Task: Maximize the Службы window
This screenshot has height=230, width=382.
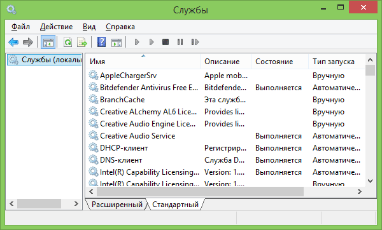Action: (341, 7)
